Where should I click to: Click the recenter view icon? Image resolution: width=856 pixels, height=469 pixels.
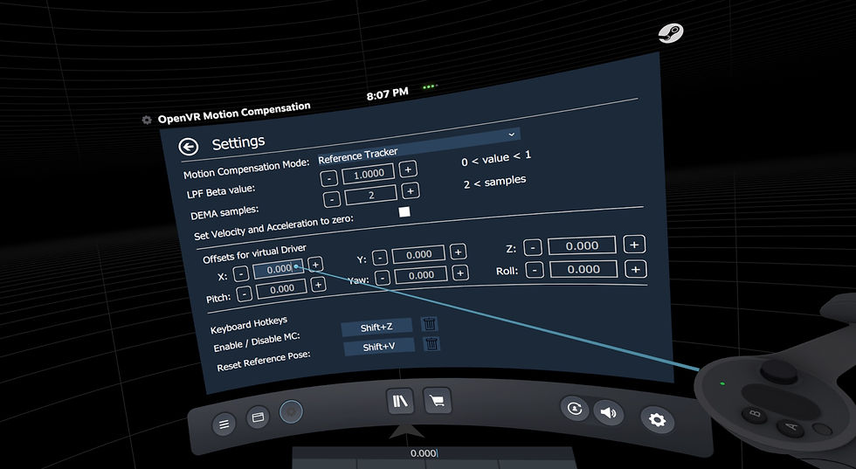point(575,408)
